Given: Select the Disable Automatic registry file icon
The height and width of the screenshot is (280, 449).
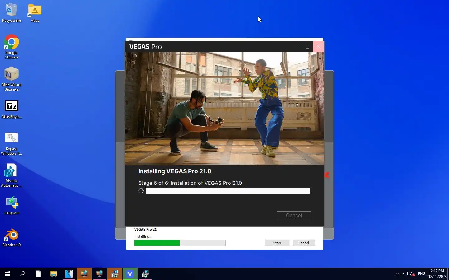Looking at the screenshot, I should click(x=12, y=175).
